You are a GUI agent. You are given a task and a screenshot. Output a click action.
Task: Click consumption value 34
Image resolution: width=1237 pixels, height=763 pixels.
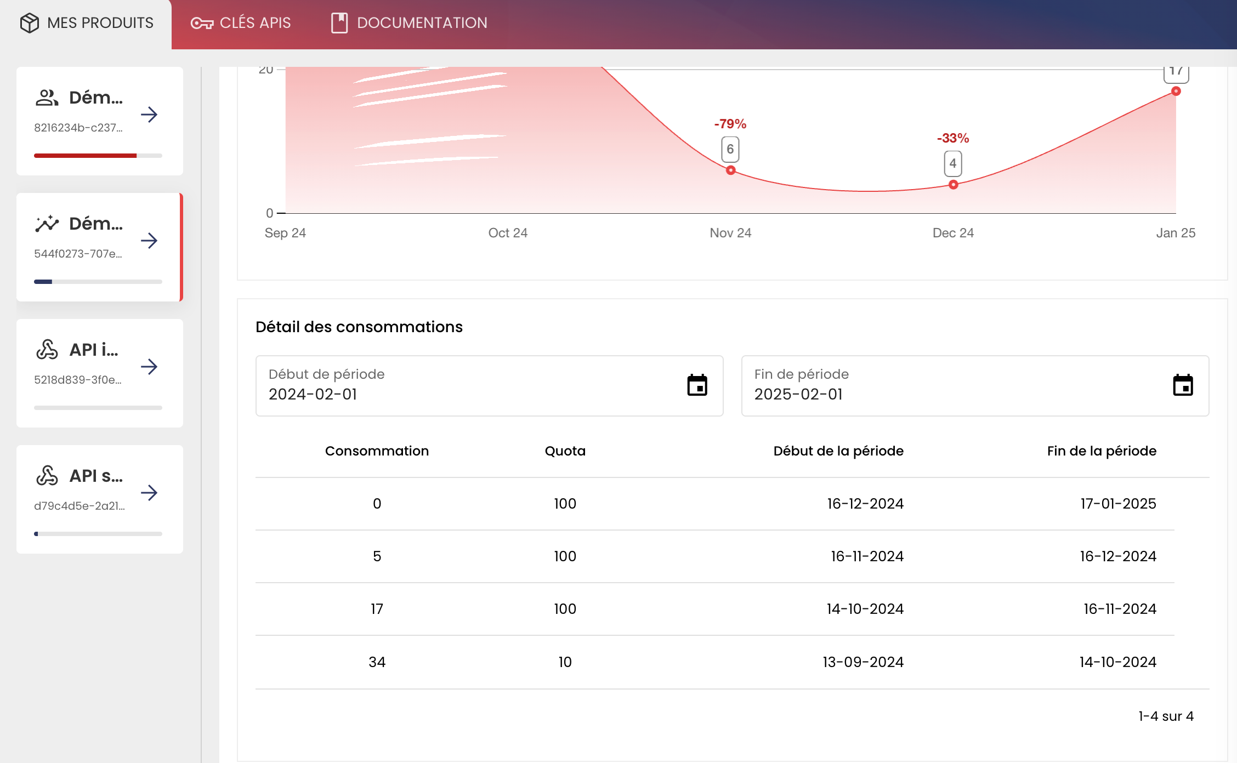point(377,662)
